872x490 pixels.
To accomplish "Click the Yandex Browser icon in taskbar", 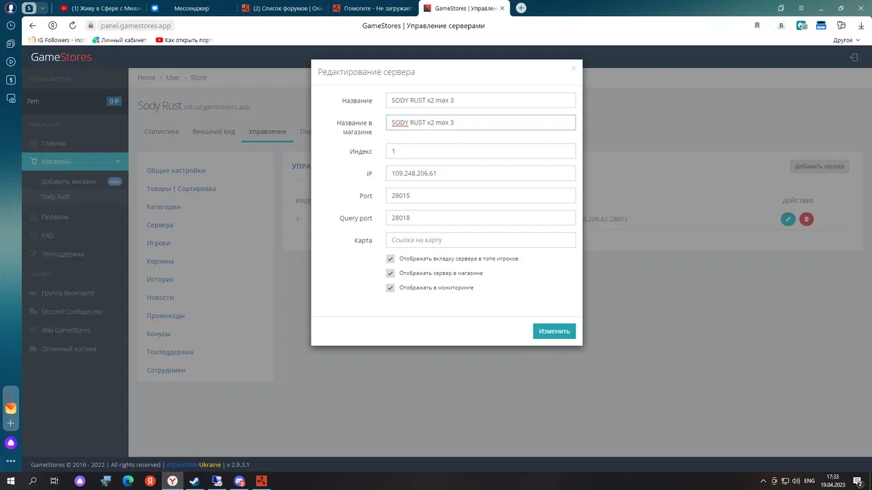I will coord(173,480).
